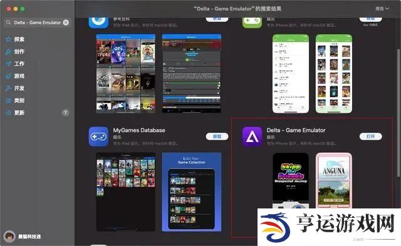View the Anguna pink Game Boy screenshot

tap(334, 181)
